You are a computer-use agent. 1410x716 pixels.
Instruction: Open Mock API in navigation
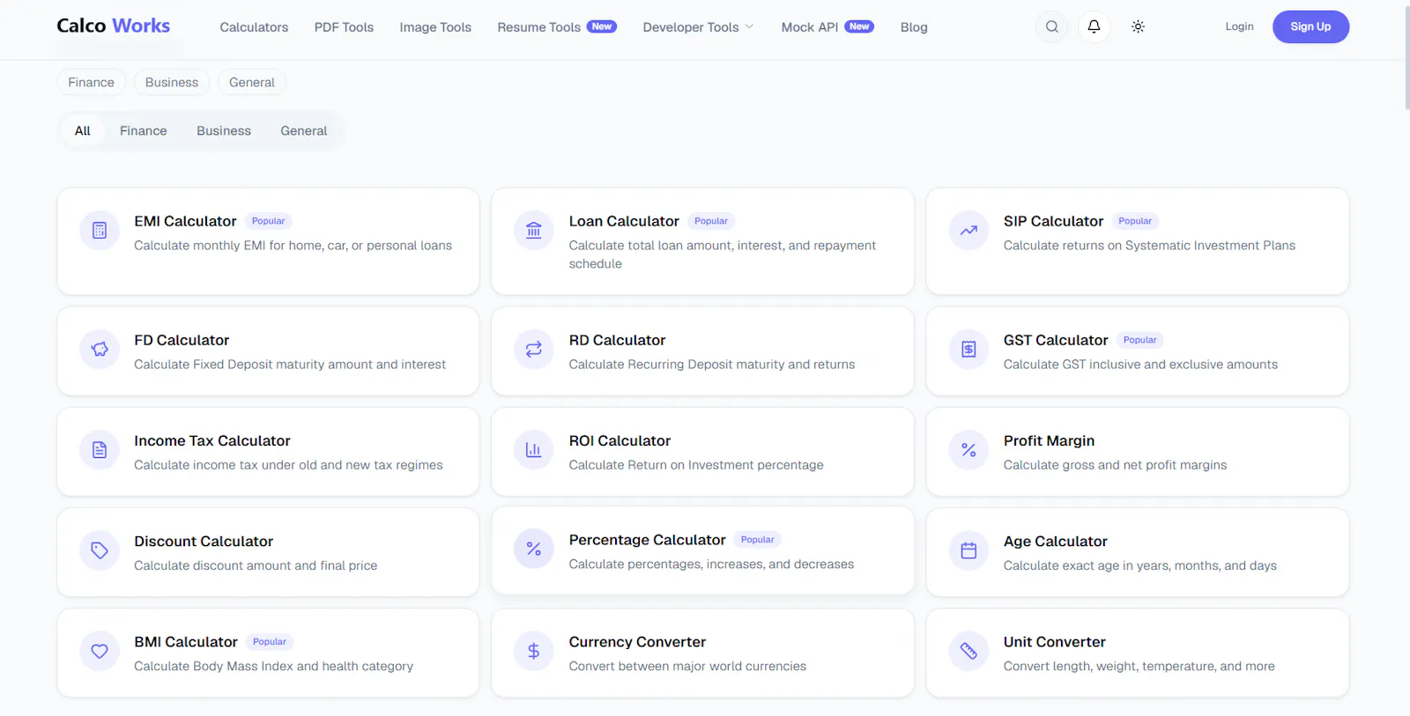(827, 27)
